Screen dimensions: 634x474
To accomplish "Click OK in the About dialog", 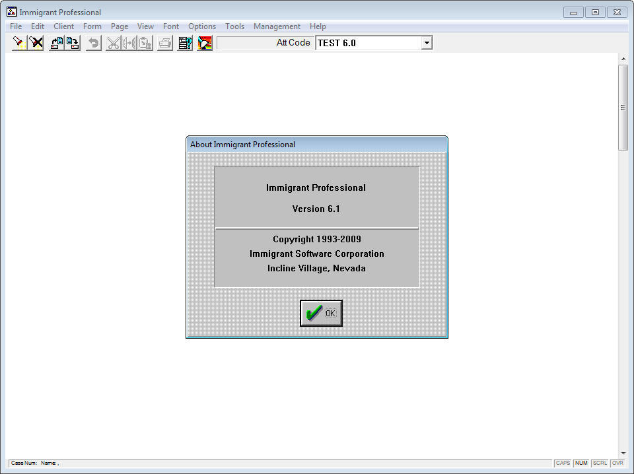I will 321,313.
